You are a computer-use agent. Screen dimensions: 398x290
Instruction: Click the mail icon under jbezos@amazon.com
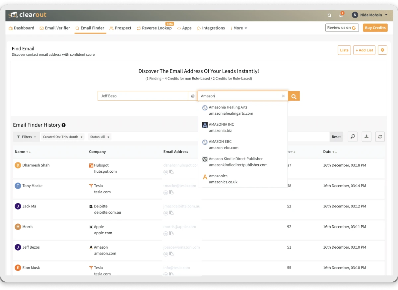(x=166, y=254)
